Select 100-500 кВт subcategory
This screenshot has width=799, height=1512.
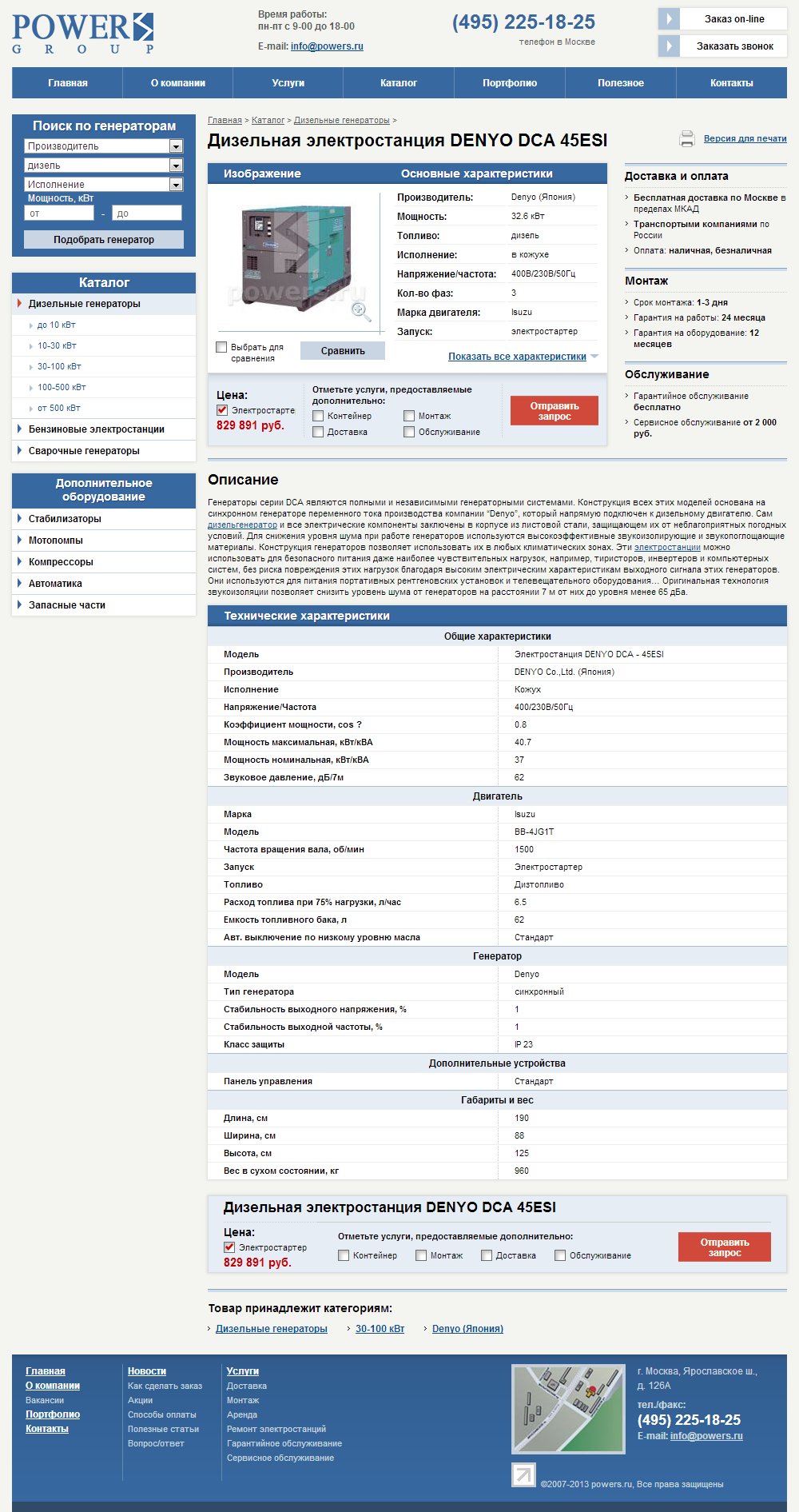62,388
